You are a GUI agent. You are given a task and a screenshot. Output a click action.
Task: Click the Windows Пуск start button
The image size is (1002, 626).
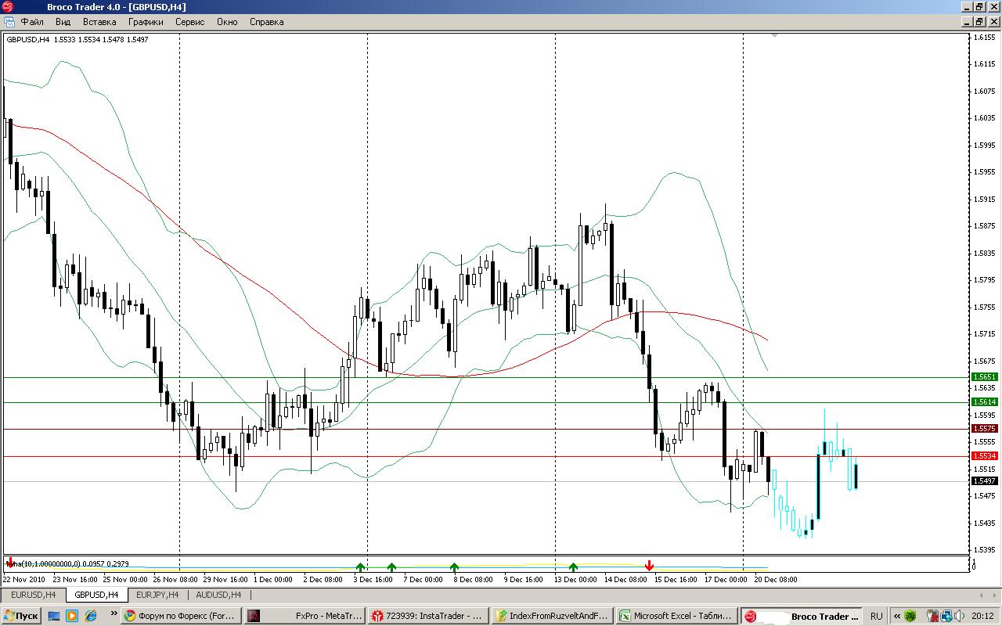pyautogui.click(x=21, y=616)
